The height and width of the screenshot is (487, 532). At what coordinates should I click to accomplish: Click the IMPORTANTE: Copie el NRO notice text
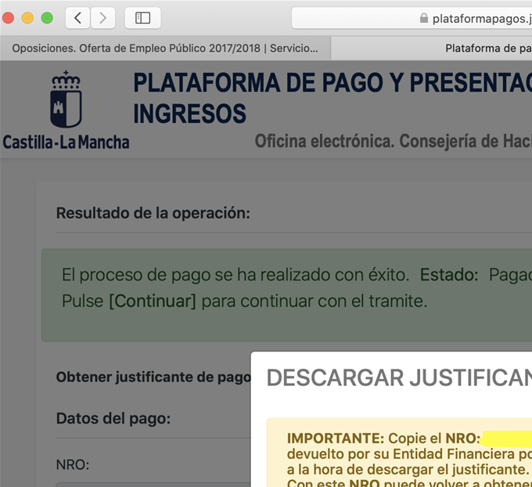(x=383, y=438)
